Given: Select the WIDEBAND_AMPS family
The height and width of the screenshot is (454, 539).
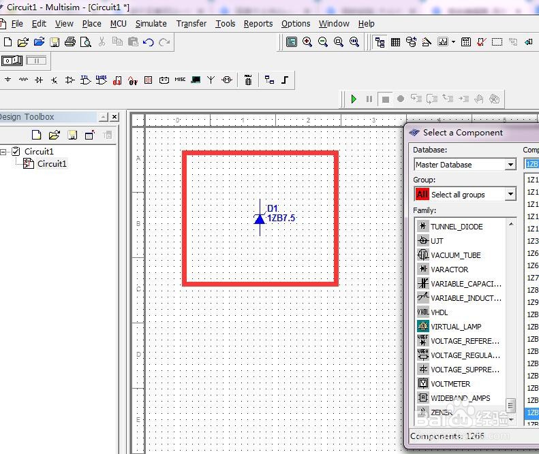Looking at the screenshot, I should (461, 398).
